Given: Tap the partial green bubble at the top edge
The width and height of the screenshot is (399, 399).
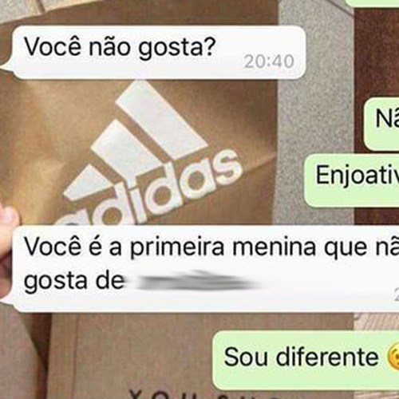Looking at the screenshot, I should click(x=373, y=2).
